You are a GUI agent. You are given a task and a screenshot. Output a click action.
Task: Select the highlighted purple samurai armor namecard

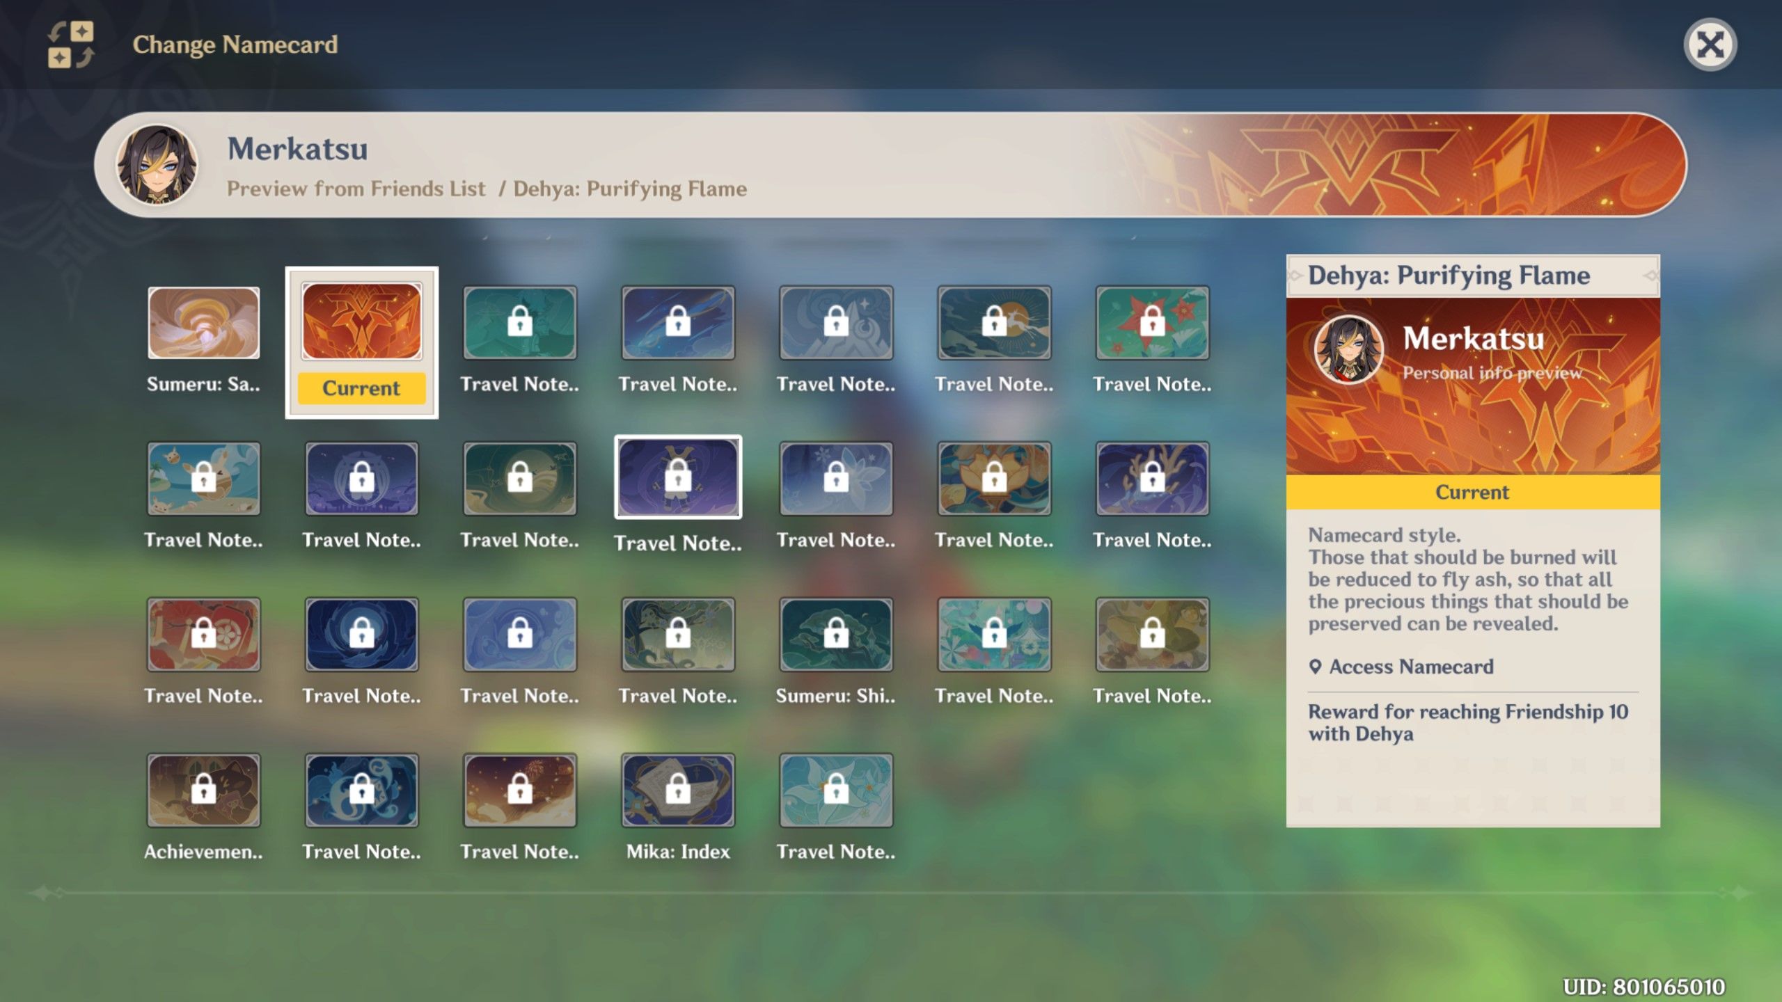click(677, 478)
